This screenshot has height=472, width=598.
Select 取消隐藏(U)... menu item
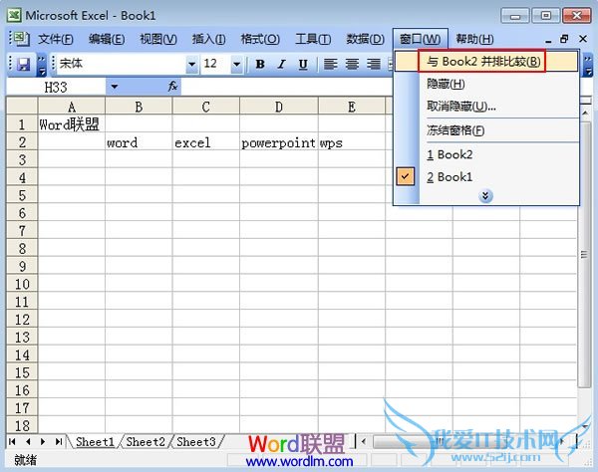(486, 106)
